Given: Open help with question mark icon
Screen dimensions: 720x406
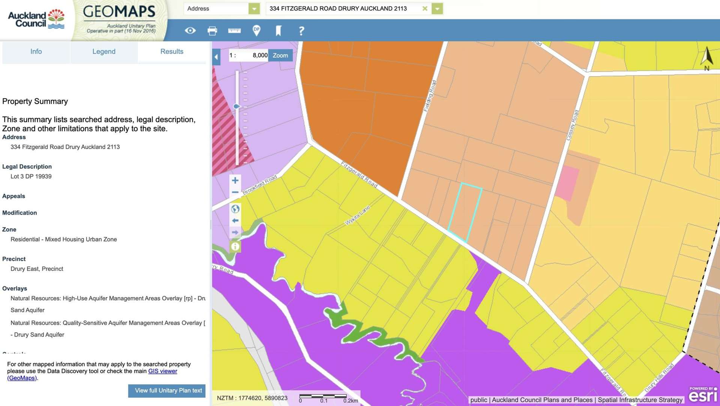Looking at the screenshot, I should coord(301,31).
